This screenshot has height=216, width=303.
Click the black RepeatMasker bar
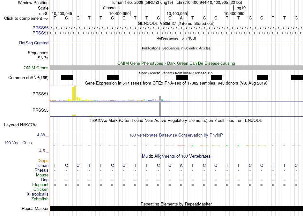pyautogui.click(x=176, y=208)
